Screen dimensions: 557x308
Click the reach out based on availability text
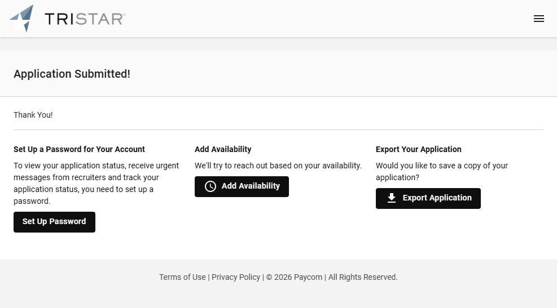click(x=278, y=166)
